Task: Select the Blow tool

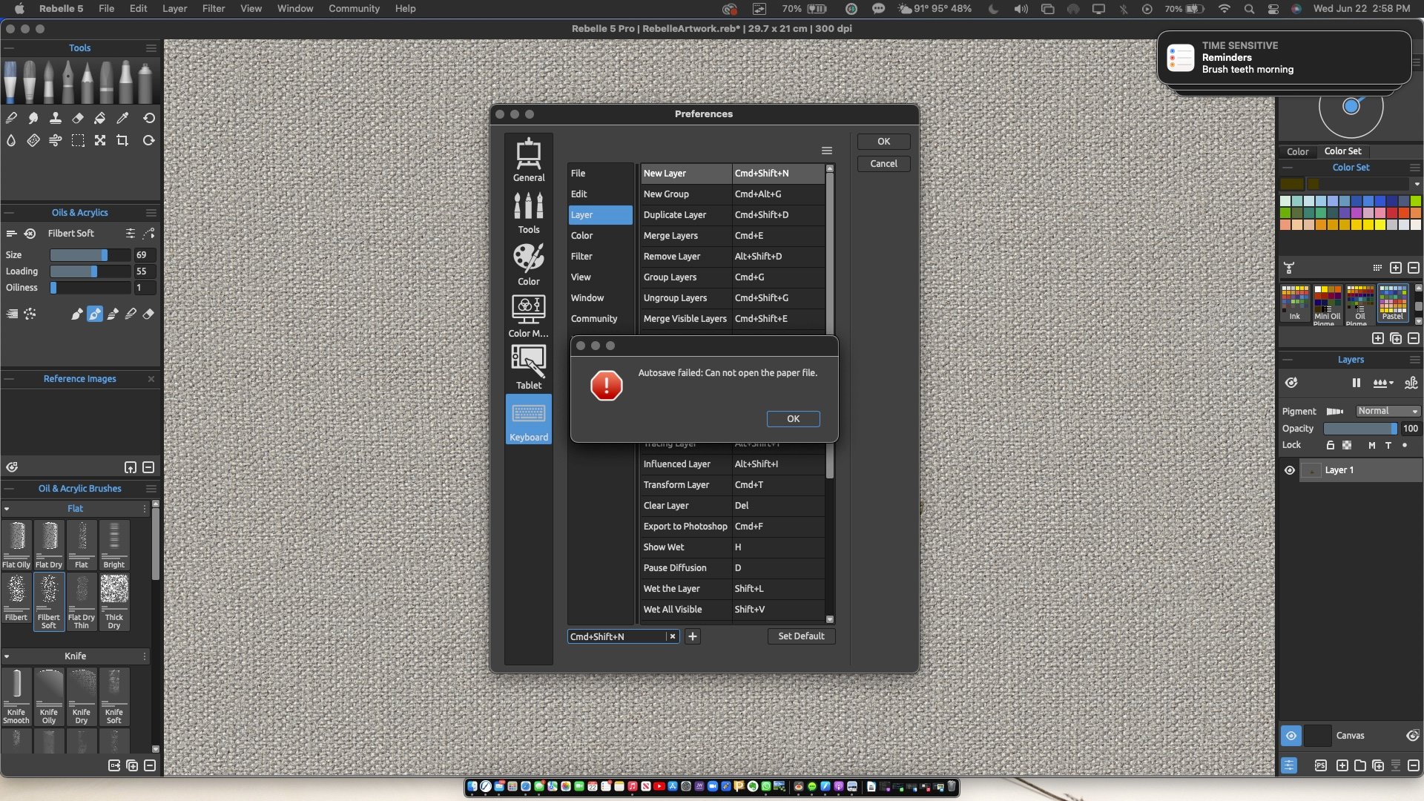Action: coord(56,140)
